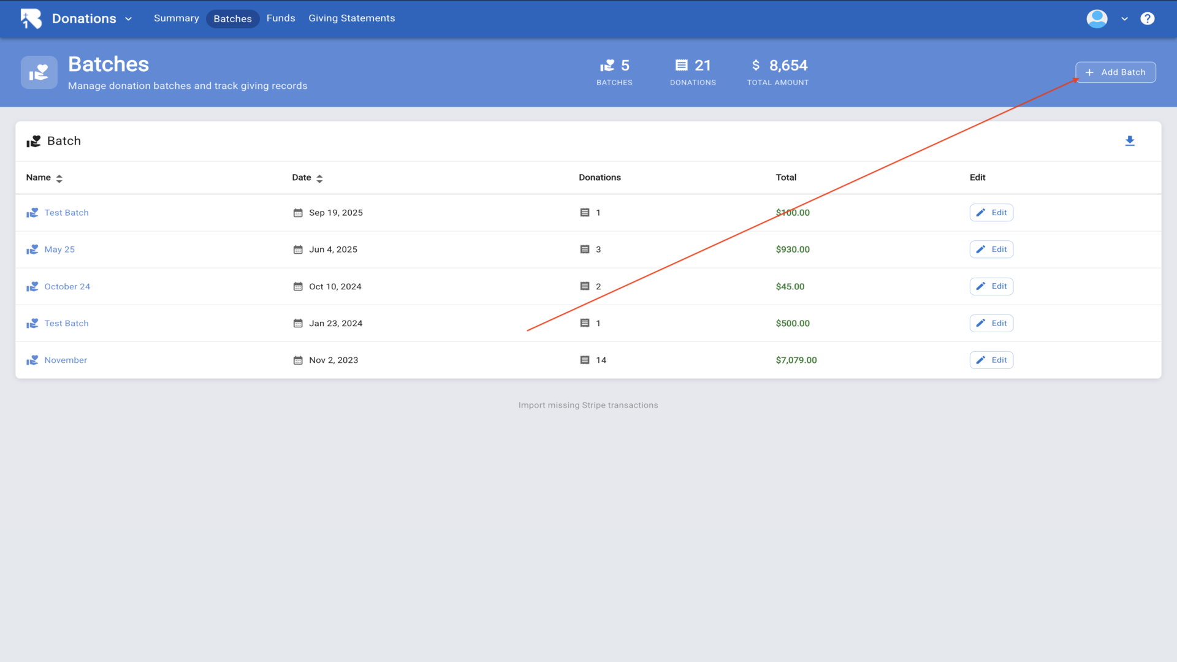Viewport: 1177px width, 662px height.
Task: Go to the Summary tab
Action: coord(176,18)
